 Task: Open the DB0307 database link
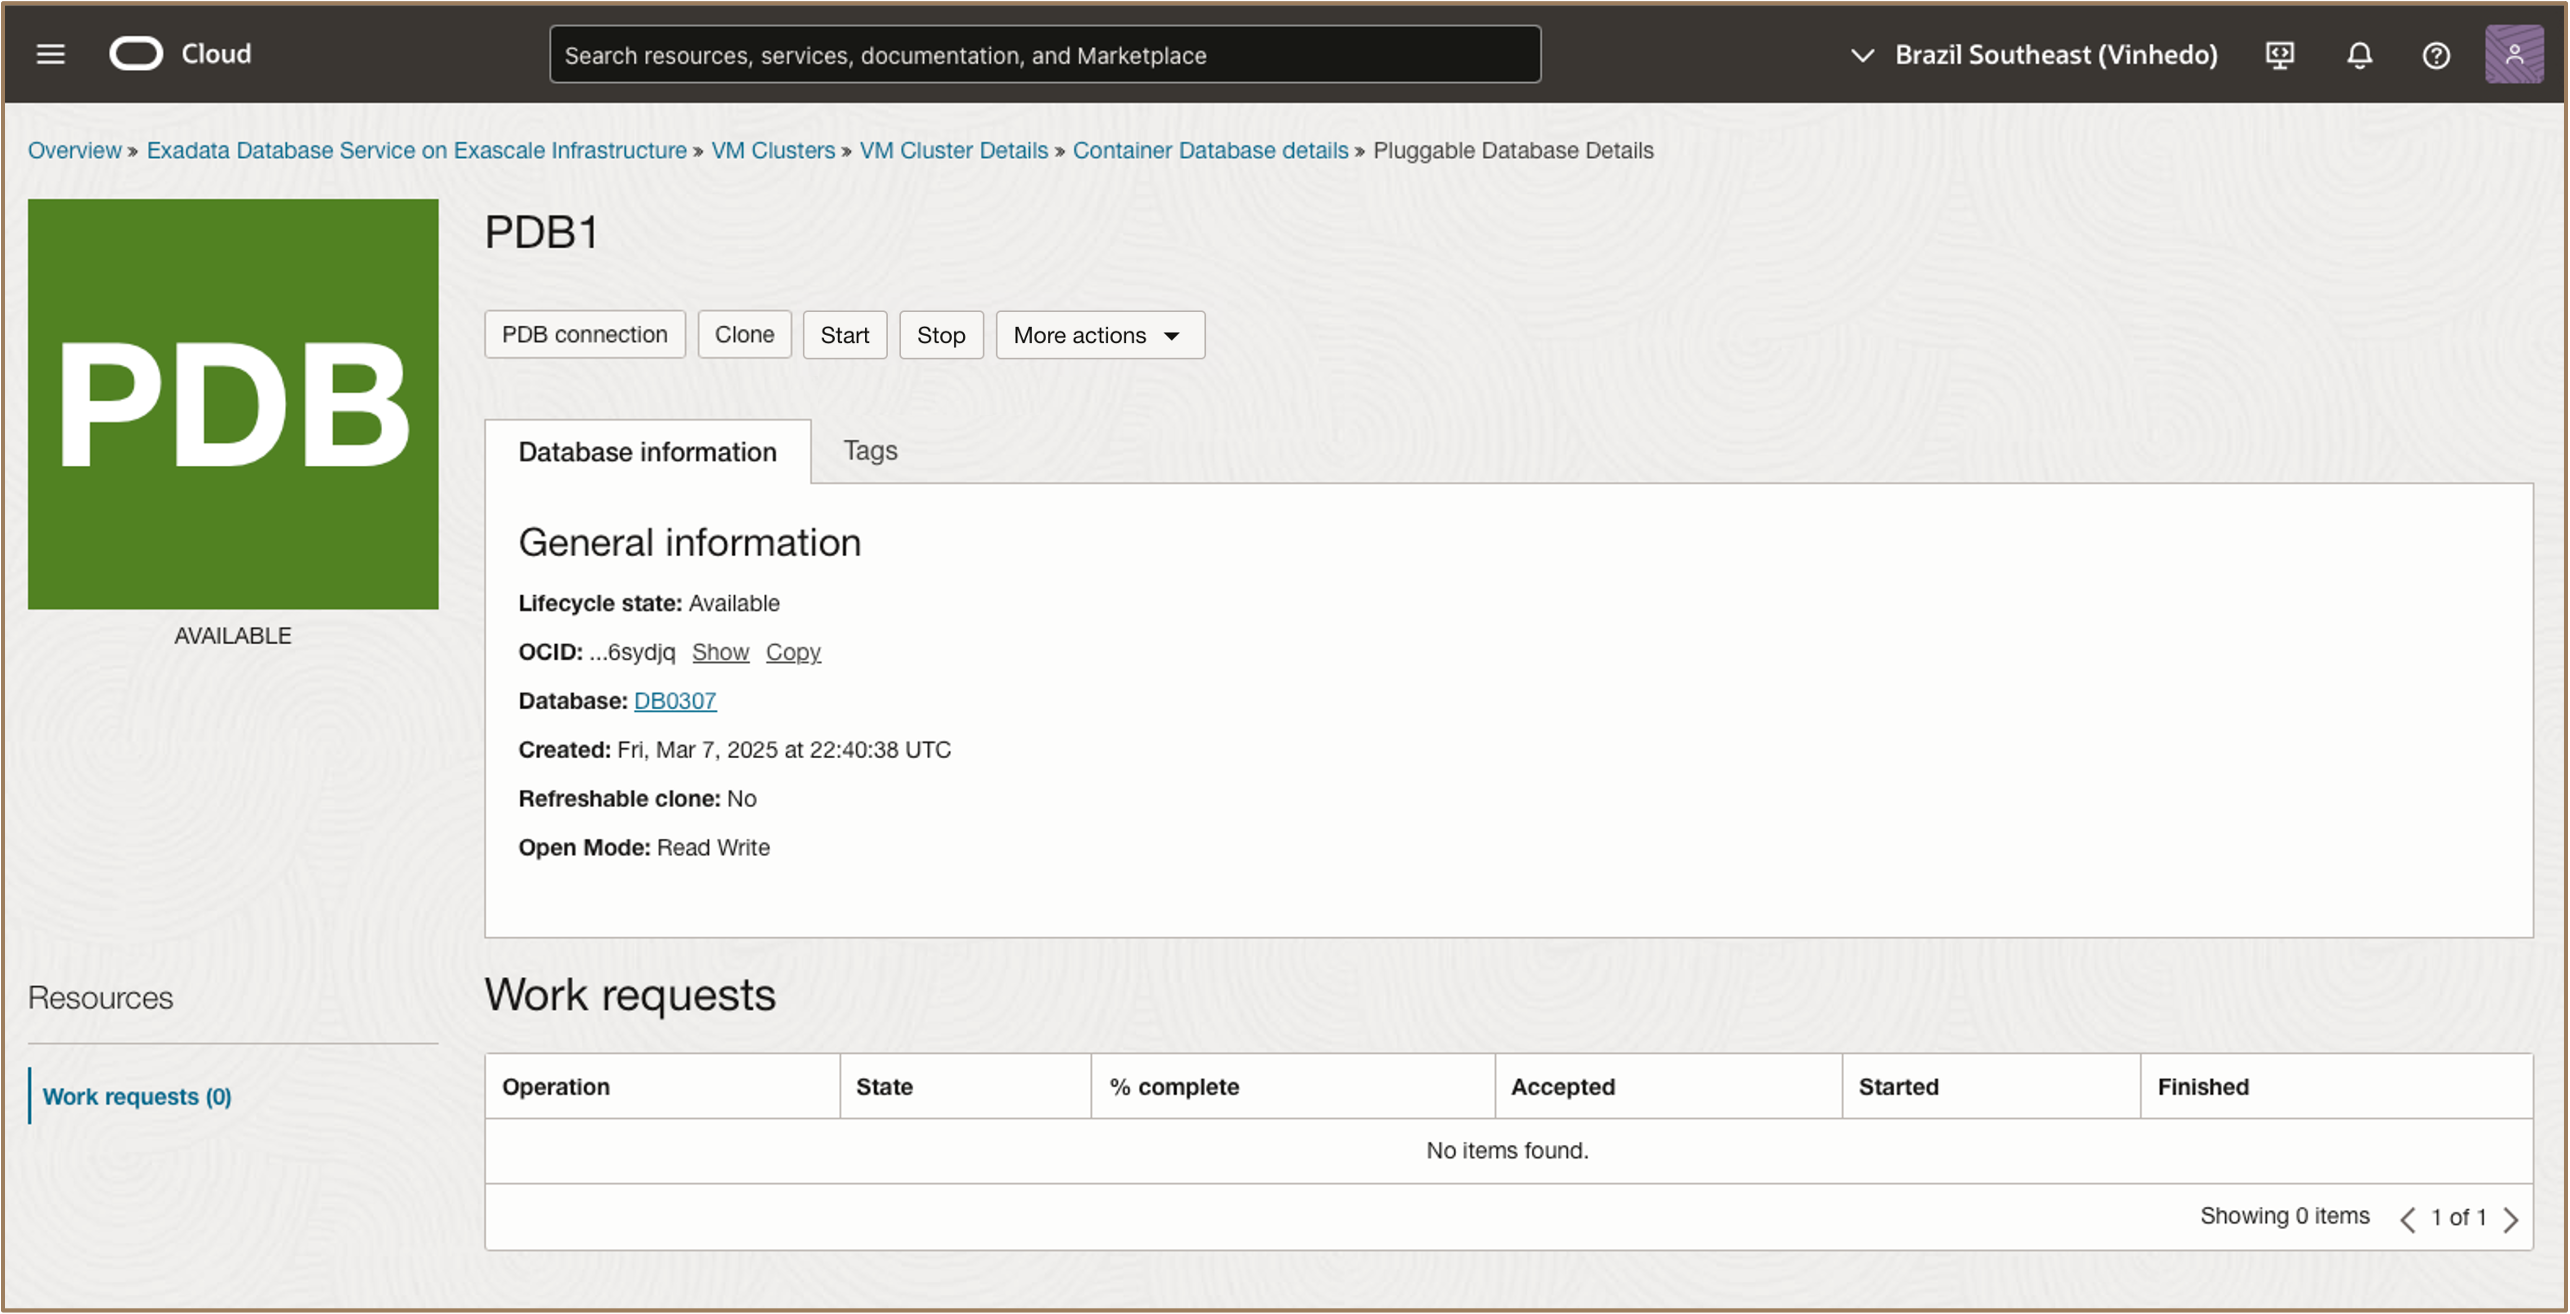click(675, 701)
